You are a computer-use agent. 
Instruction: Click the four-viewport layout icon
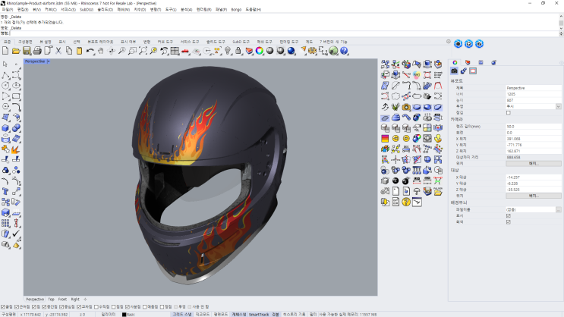(175, 51)
